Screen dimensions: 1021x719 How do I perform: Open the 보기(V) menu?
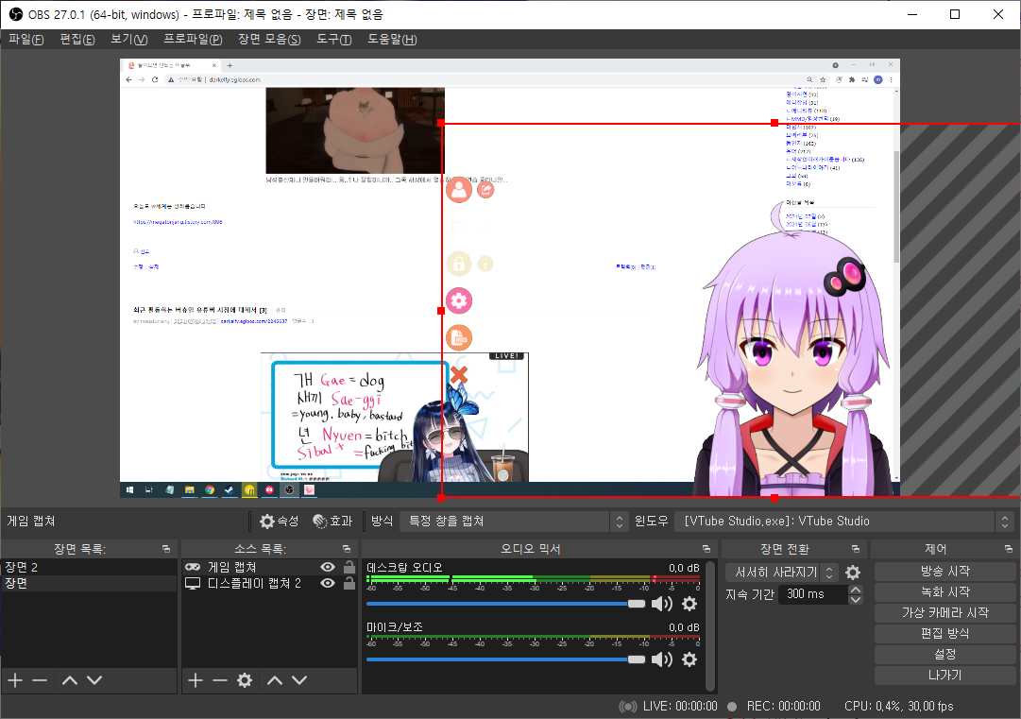point(129,39)
